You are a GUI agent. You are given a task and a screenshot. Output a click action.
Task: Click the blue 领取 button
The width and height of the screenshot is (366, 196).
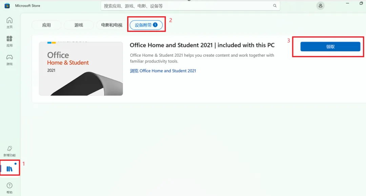(330, 47)
